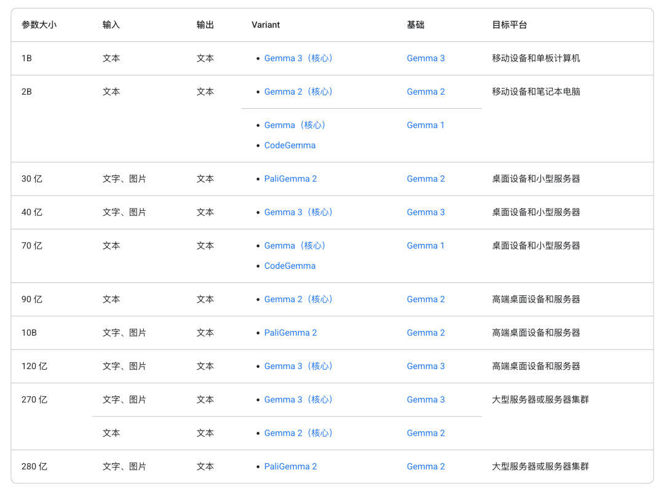Click 移动设备和笔记本电脑 platform text
Screen dimensions: 664x489
point(536,92)
